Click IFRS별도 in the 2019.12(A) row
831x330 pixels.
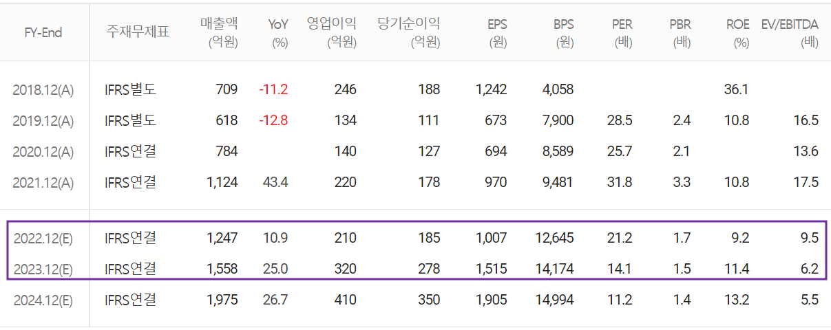pos(130,120)
